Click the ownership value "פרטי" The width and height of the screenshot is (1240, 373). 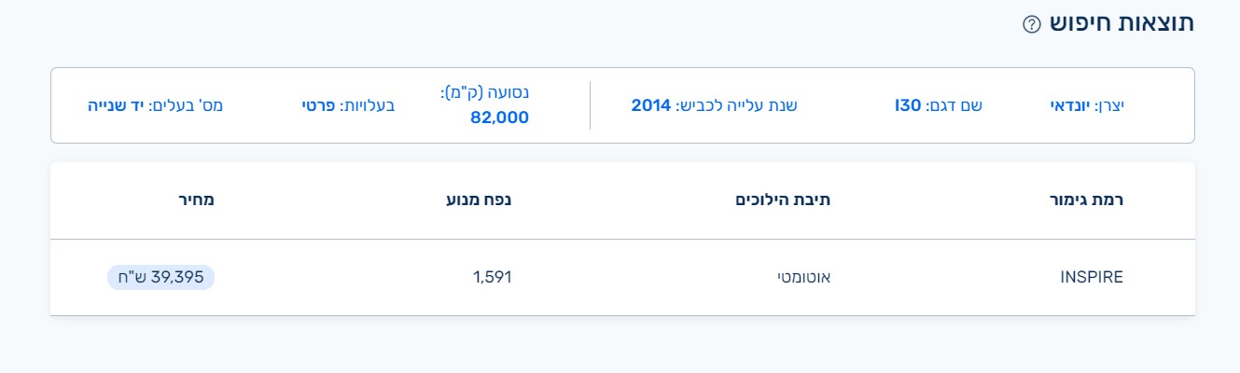(319, 105)
